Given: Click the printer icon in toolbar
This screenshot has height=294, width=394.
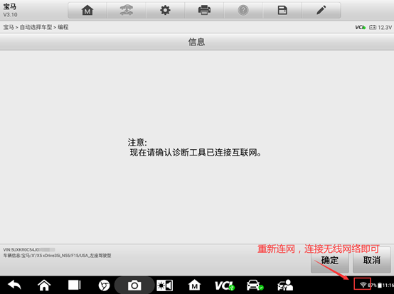Looking at the screenshot, I should tap(204, 10).
